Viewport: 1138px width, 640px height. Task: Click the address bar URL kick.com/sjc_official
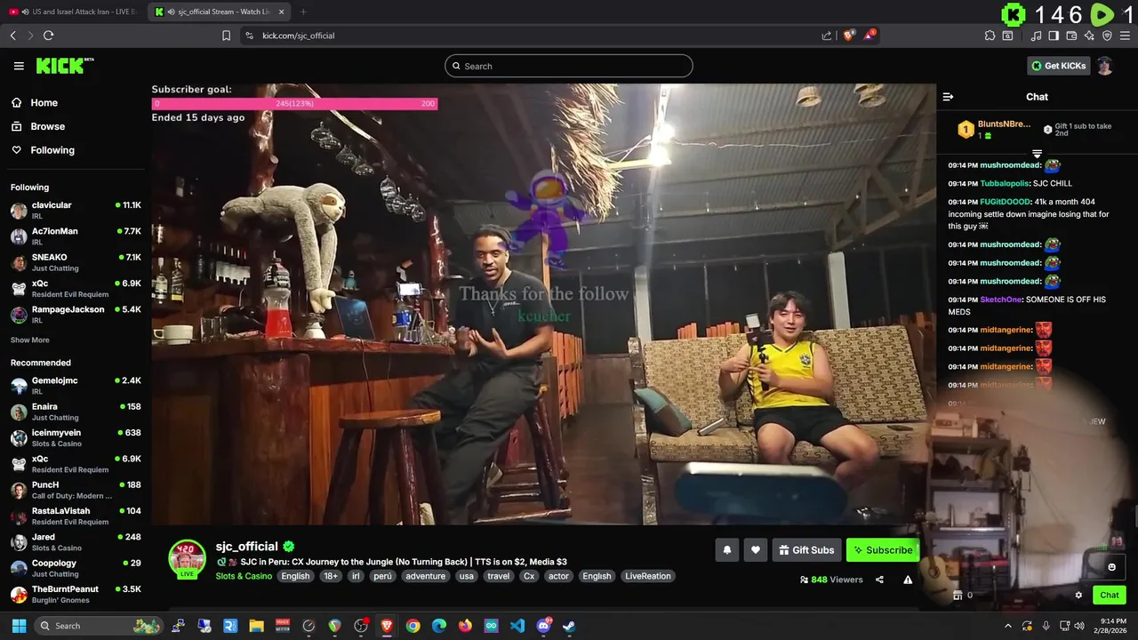[298, 36]
